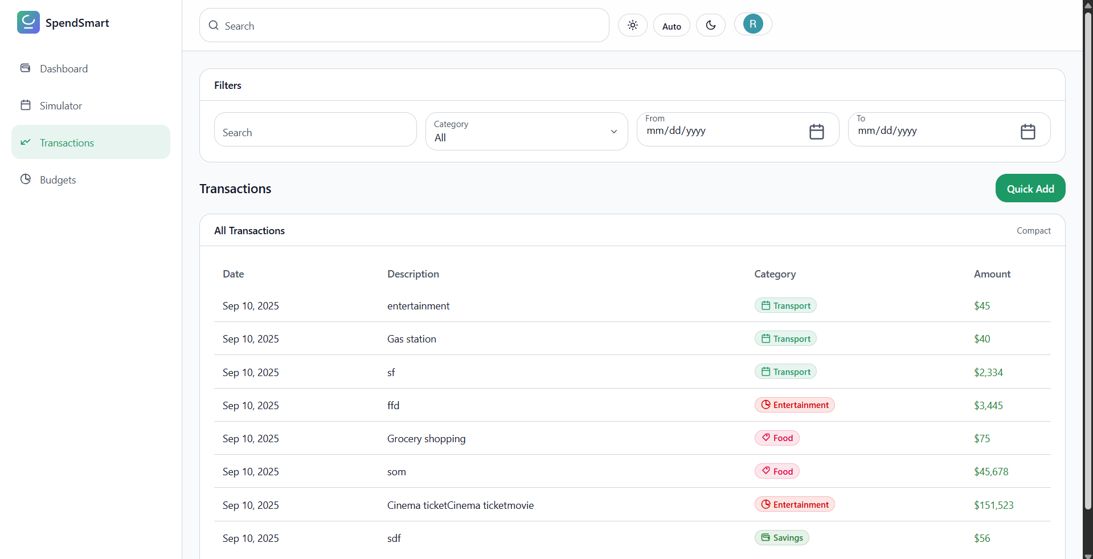The height and width of the screenshot is (559, 1093).
Task: Click the 'sf' description cell
Action: (x=391, y=373)
